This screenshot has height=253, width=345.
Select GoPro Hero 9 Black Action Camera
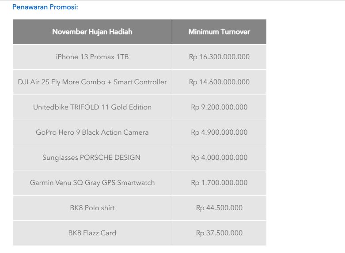click(x=92, y=132)
